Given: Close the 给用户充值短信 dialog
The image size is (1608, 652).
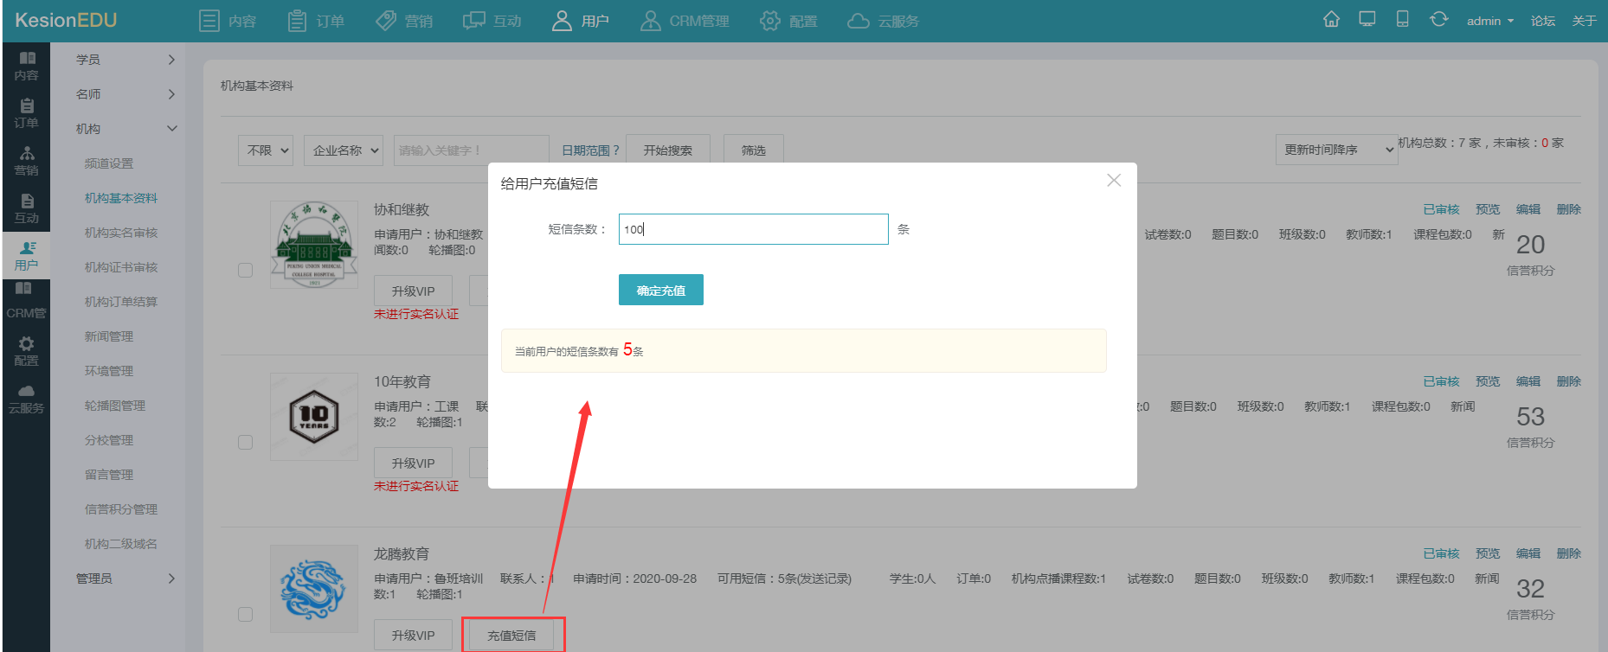Looking at the screenshot, I should pos(1114,180).
